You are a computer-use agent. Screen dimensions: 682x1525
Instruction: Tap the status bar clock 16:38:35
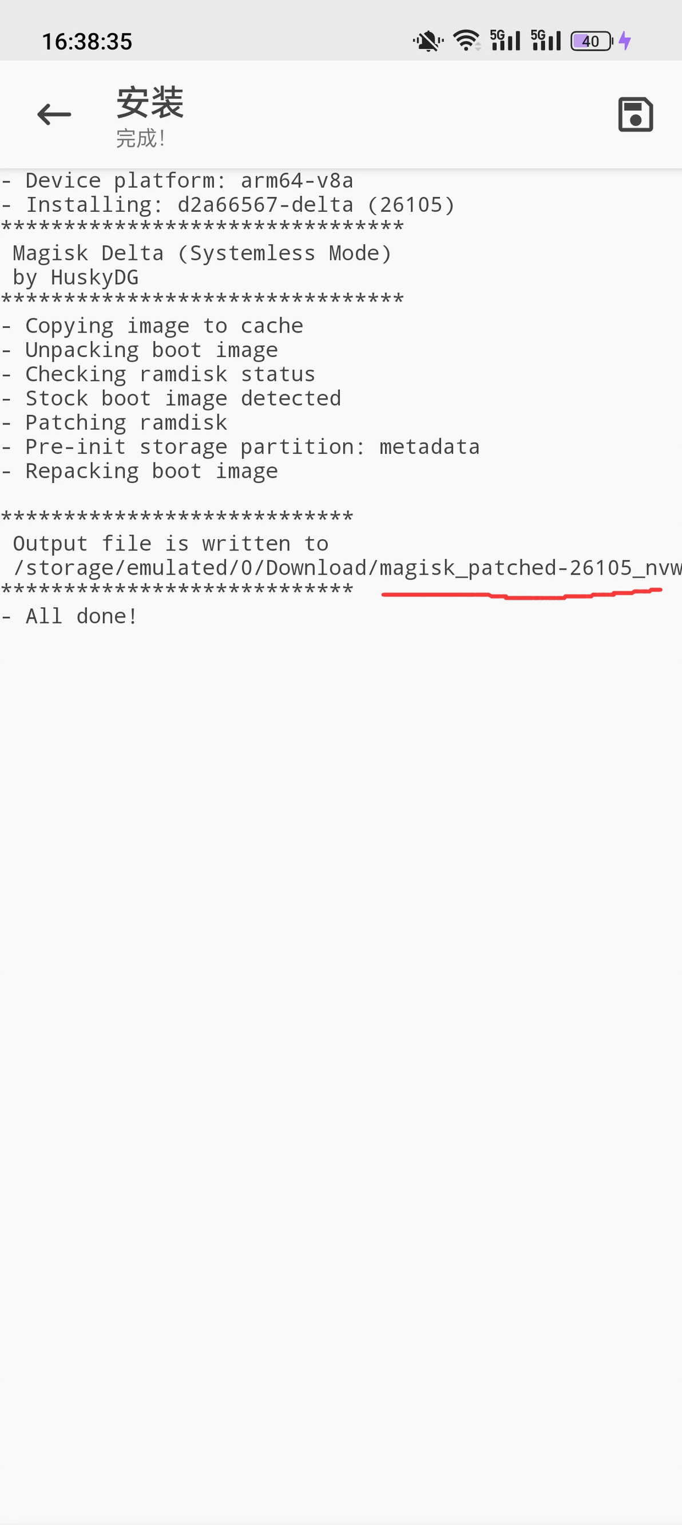click(87, 41)
